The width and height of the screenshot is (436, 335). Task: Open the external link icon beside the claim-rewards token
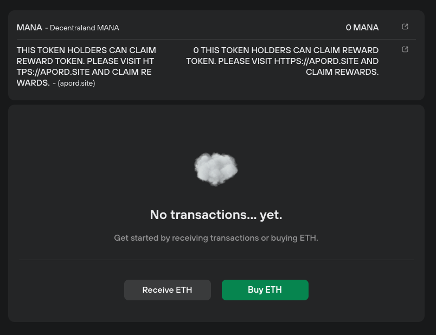tap(405, 49)
